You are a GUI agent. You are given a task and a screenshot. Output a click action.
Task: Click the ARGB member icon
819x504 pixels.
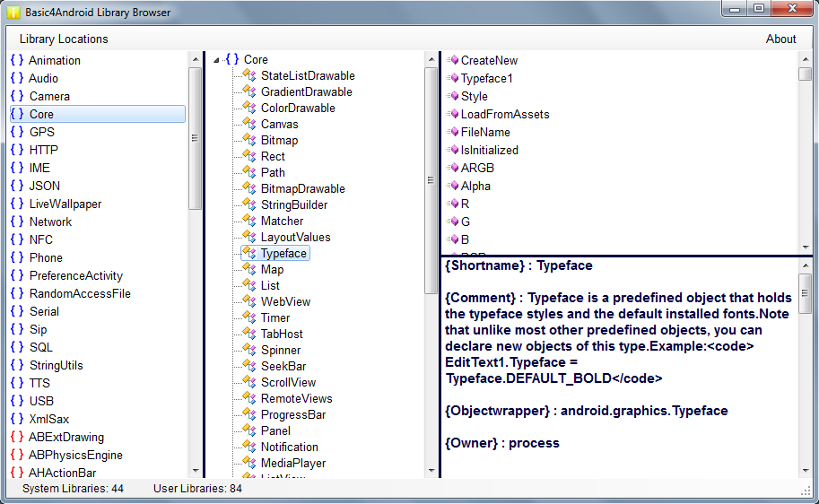coord(453,168)
